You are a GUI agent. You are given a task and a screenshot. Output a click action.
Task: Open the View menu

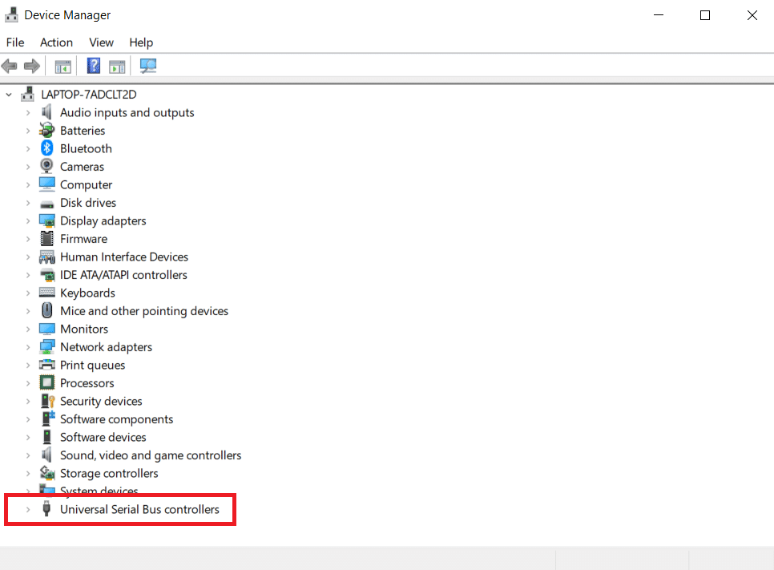click(x=101, y=42)
